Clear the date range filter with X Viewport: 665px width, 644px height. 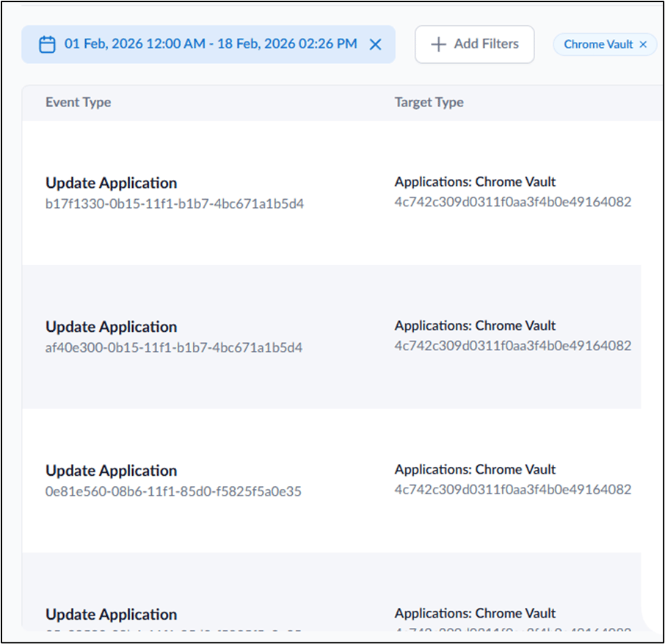(375, 45)
